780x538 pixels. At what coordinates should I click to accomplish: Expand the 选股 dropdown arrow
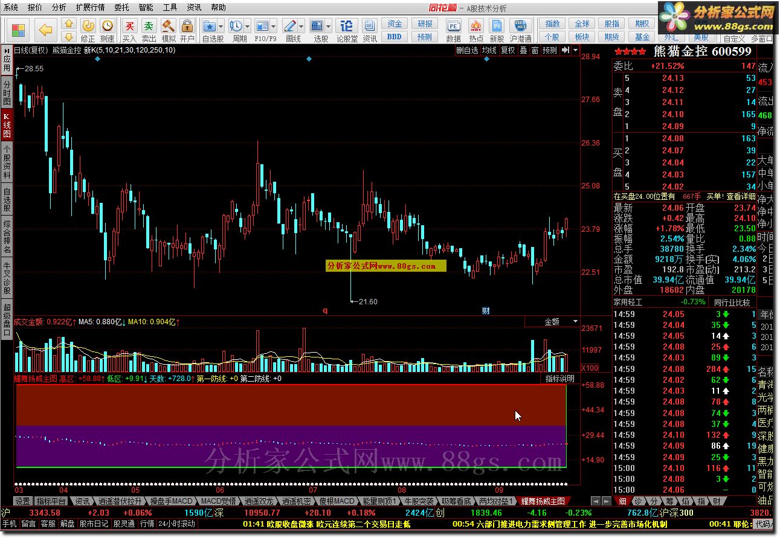coord(328,27)
